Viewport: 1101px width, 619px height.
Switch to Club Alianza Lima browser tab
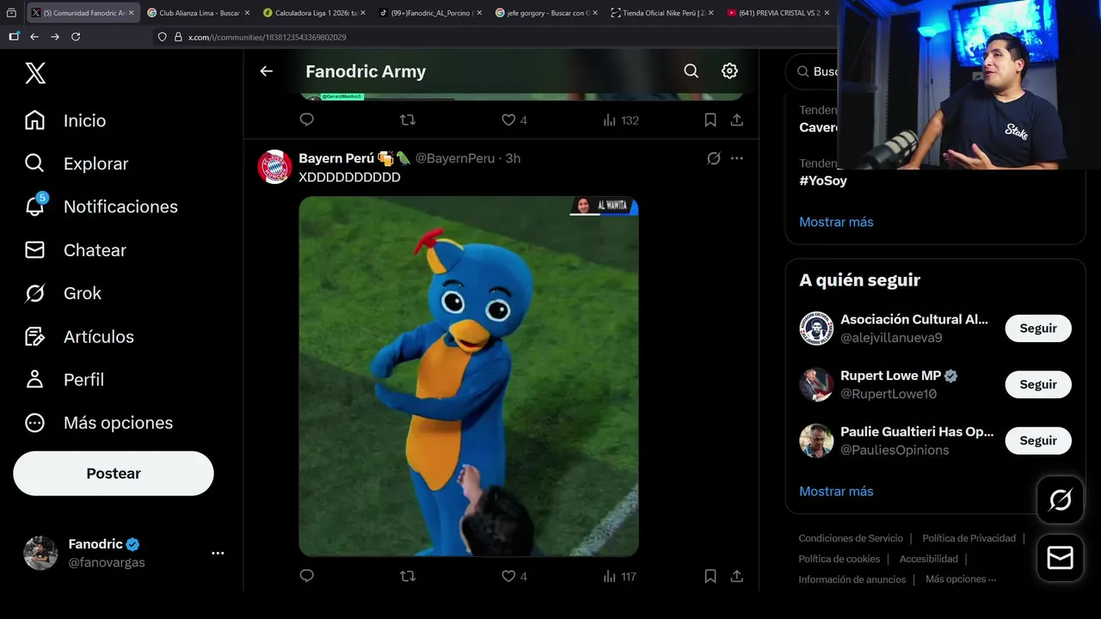197,13
